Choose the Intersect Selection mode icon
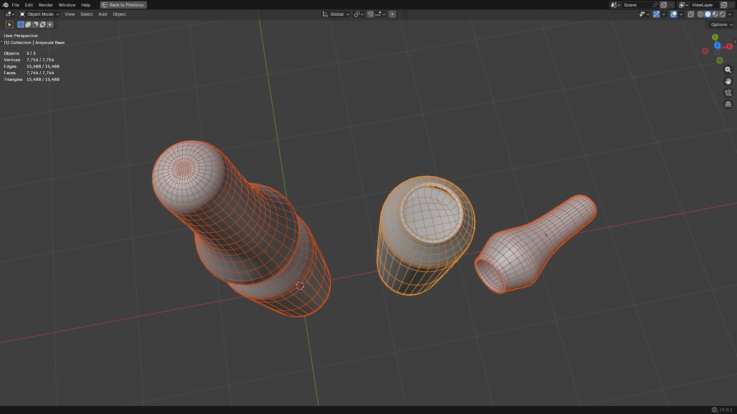 click(x=50, y=25)
